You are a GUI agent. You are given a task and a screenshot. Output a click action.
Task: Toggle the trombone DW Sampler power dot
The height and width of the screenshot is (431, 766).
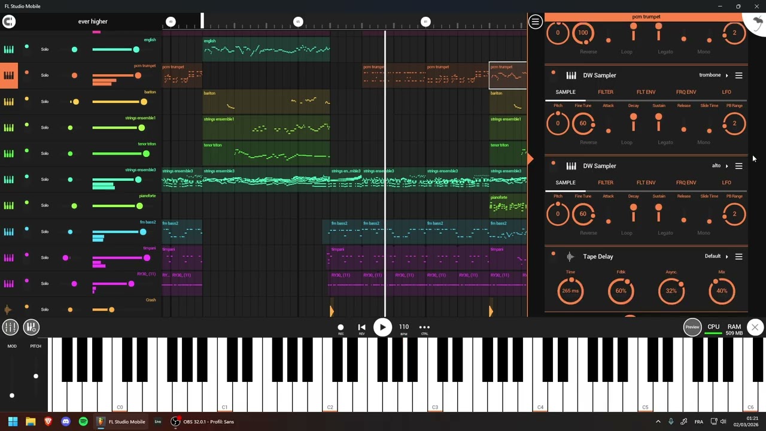(x=553, y=73)
